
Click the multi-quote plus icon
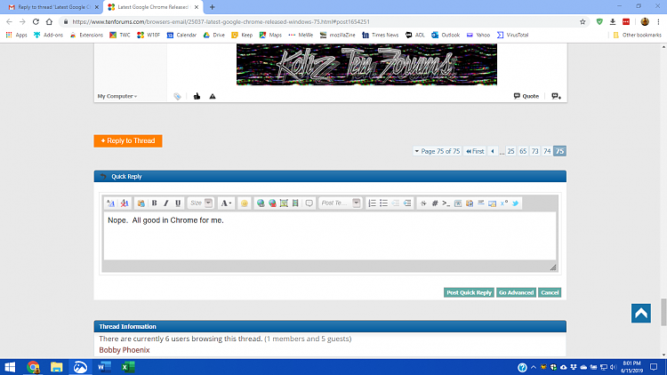pos(557,96)
